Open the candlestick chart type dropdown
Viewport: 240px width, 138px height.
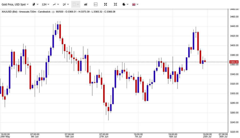pyautogui.click(x=35, y=5)
